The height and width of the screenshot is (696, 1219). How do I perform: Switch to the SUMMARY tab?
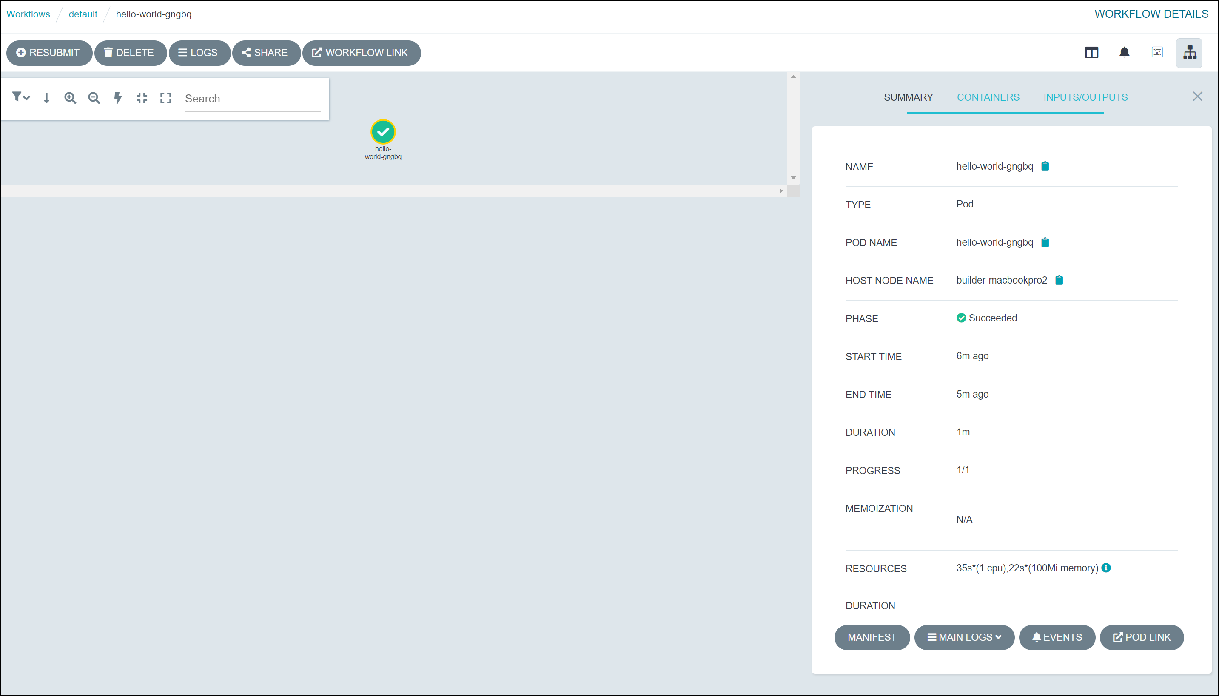coord(908,97)
